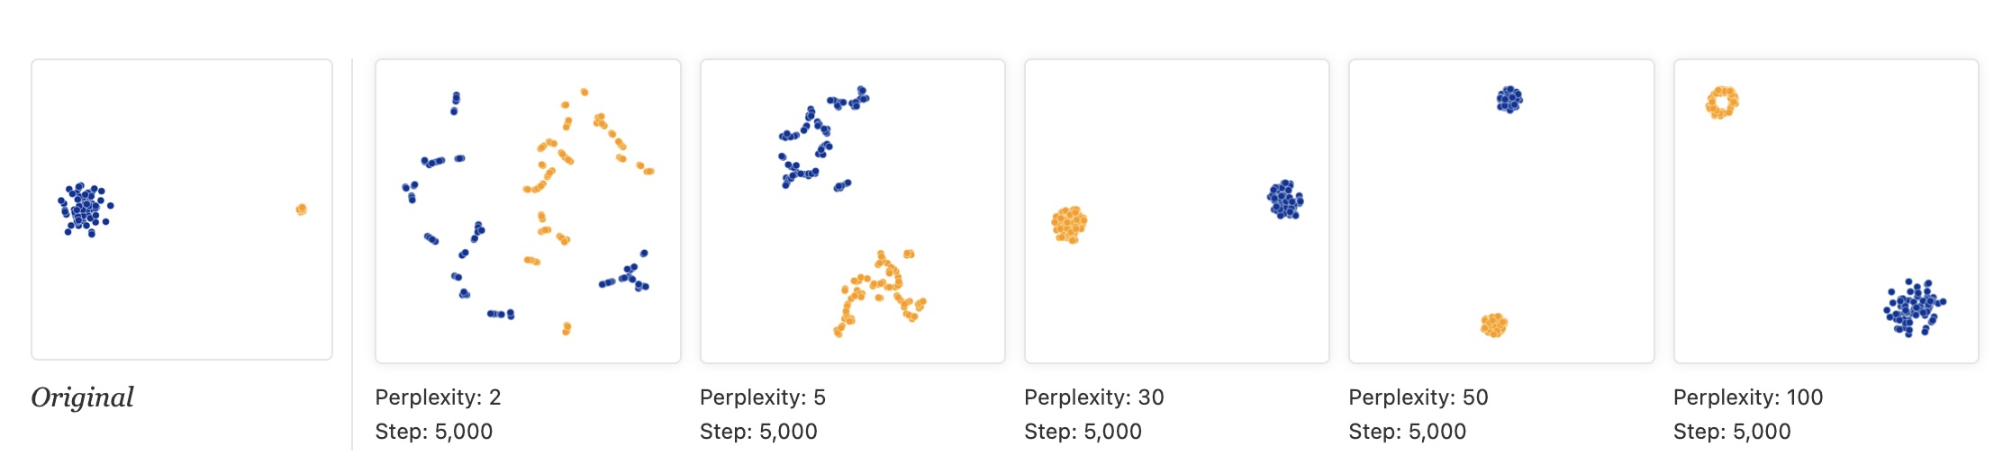Click "Step: 5,000" beneath Perplexity: 100
This screenshot has width=2003, height=464.
click(x=1732, y=432)
